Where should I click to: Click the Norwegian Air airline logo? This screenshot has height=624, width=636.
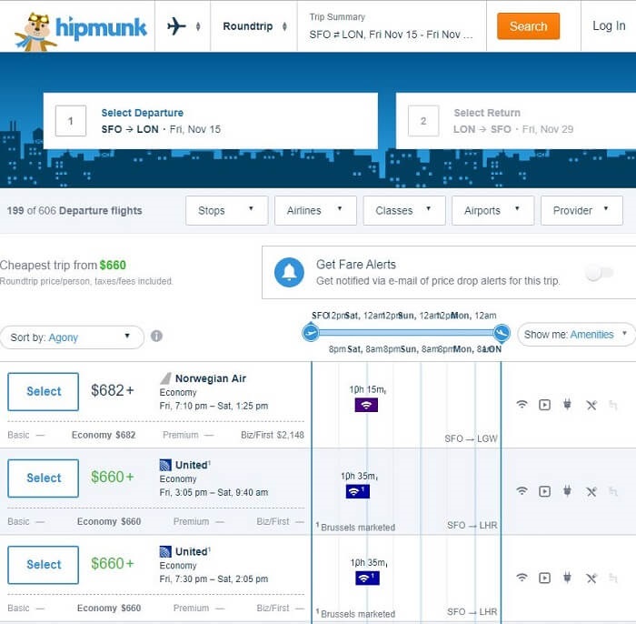(x=165, y=378)
